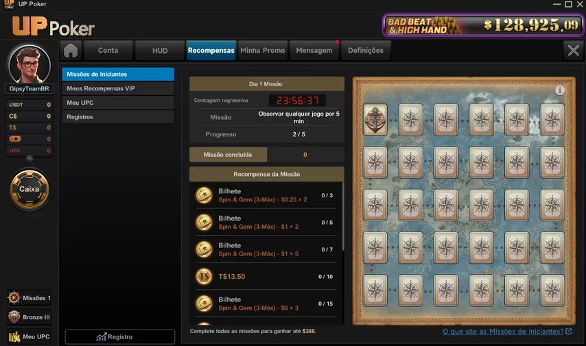
Task: Click the mission reward list scrollbar
Action: (x=342, y=216)
